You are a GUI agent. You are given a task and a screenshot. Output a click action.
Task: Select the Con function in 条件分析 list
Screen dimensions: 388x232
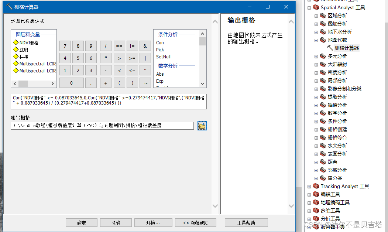[x=160, y=42]
